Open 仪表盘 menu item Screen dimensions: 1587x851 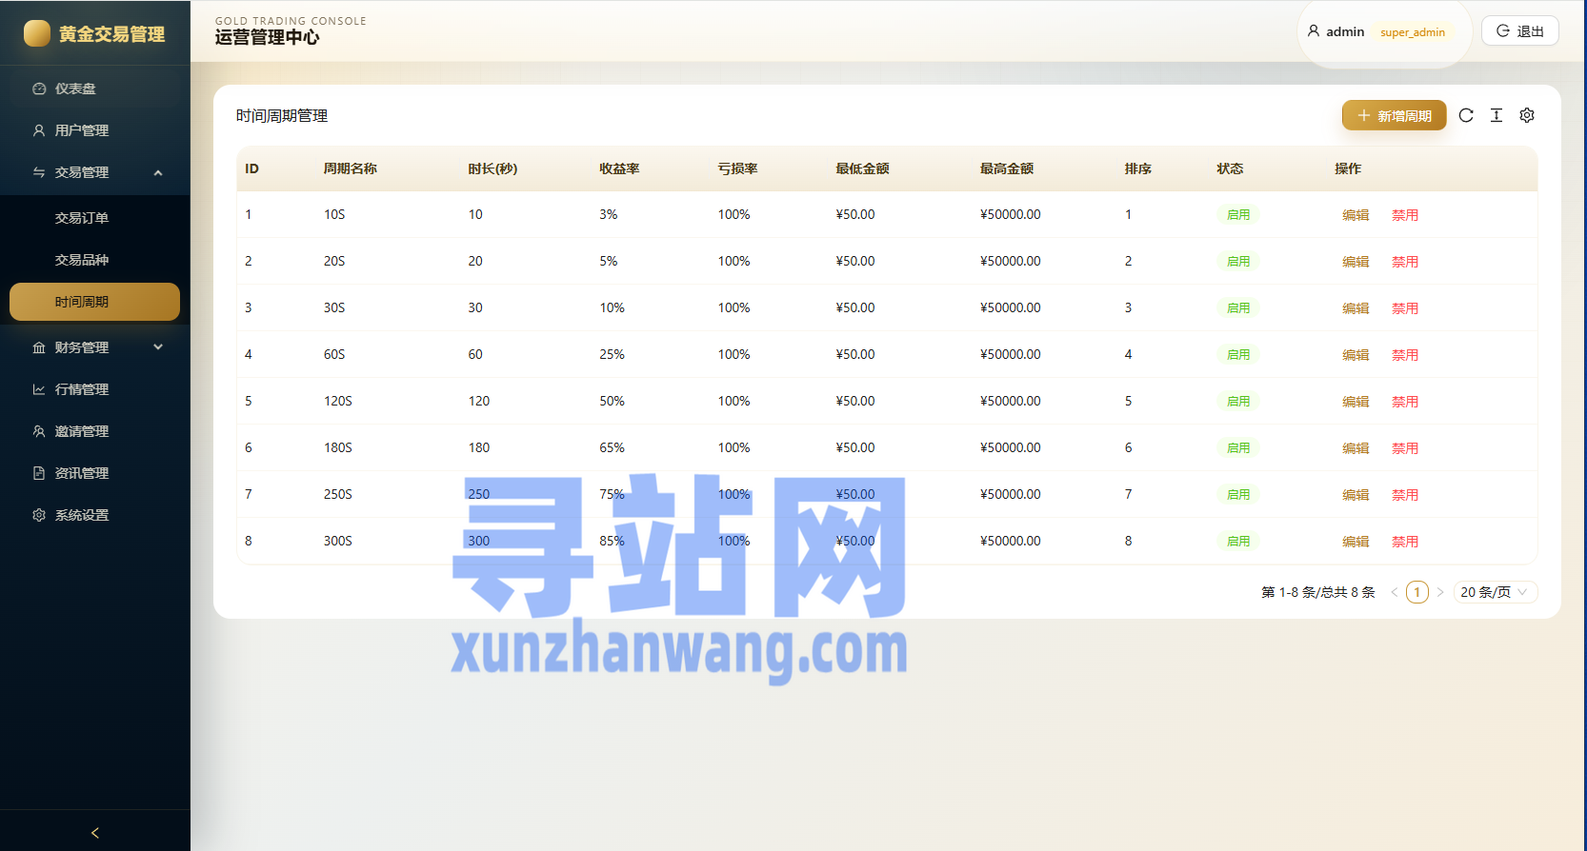coord(95,89)
